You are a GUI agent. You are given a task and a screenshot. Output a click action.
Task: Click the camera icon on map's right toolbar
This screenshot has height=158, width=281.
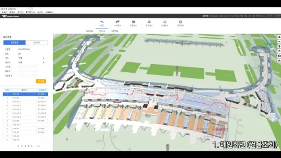279,55
